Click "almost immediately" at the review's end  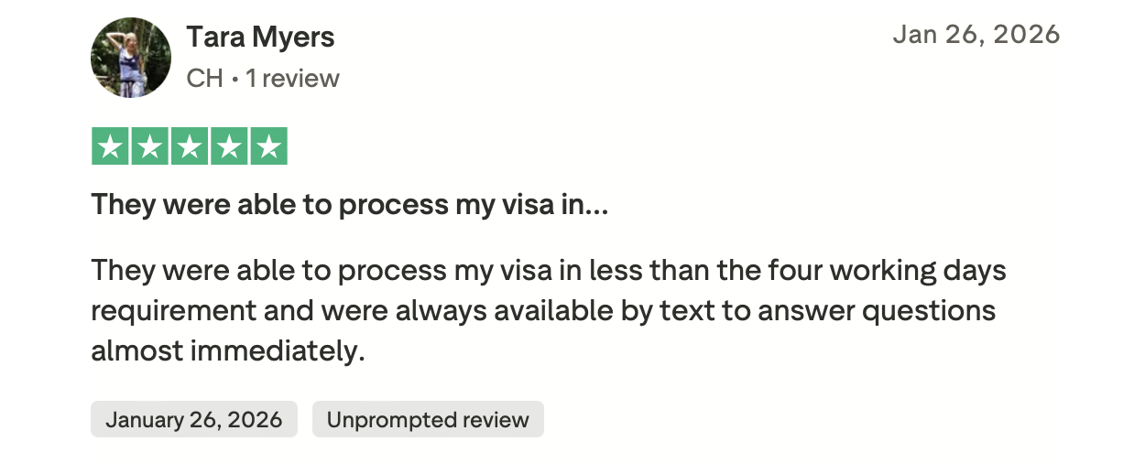pyautogui.click(x=227, y=350)
